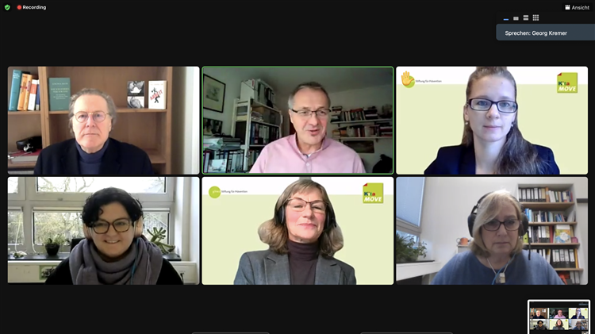
Task: Click the grid icon beside Ansicht
Action: click(x=568, y=7)
